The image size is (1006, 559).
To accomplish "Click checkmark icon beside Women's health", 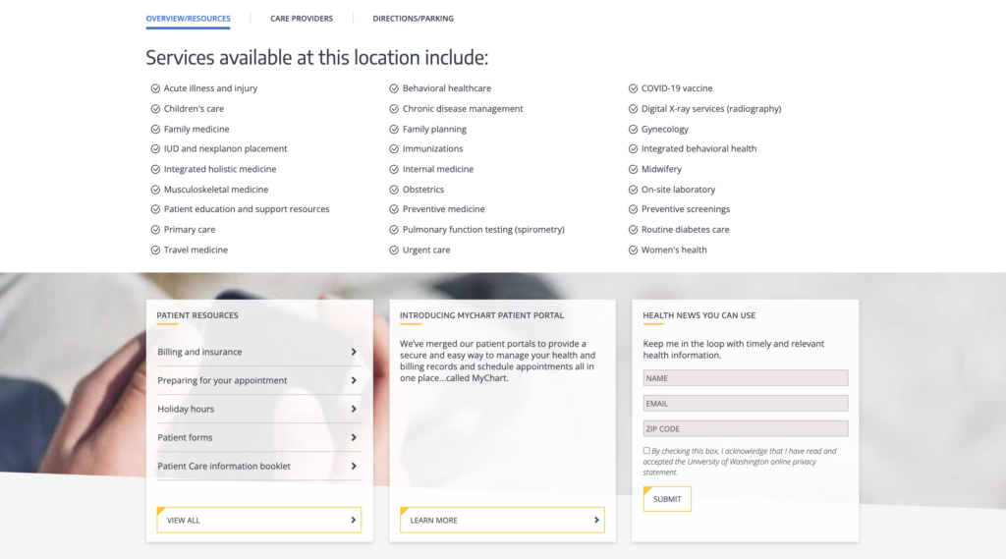I will [x=634, y=251].
